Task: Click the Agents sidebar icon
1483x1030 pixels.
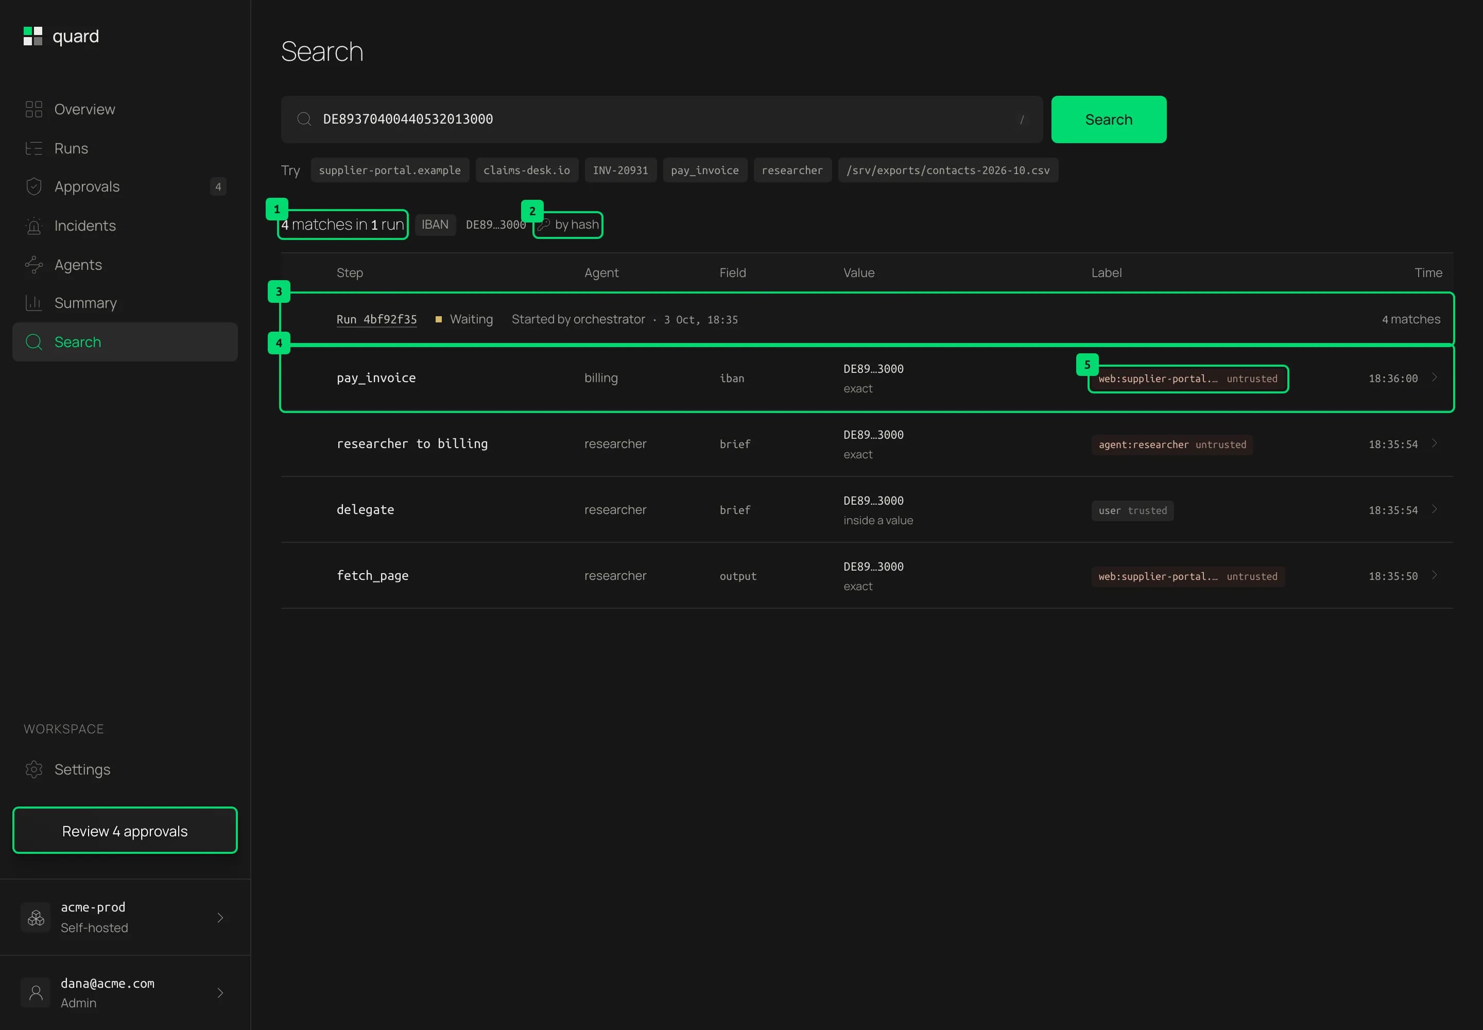Action: pyautogui.click(x=33, y=265)
